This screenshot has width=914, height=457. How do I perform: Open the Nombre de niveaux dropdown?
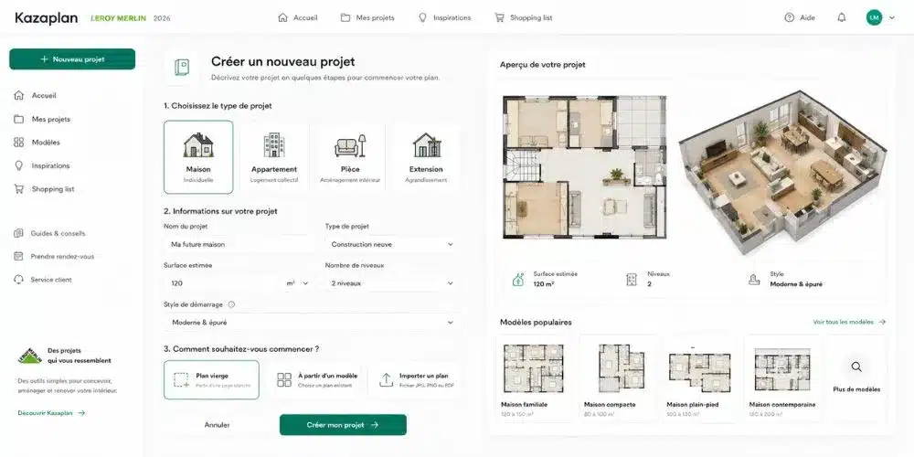click(392, 283)
